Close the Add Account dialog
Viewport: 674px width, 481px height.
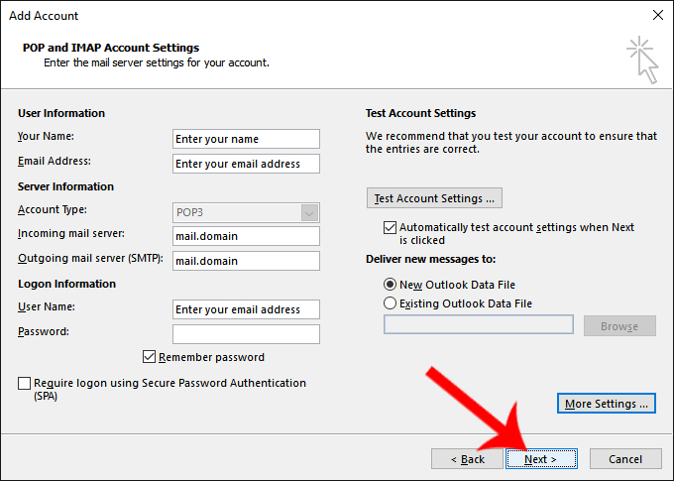(x=658, y=15)
